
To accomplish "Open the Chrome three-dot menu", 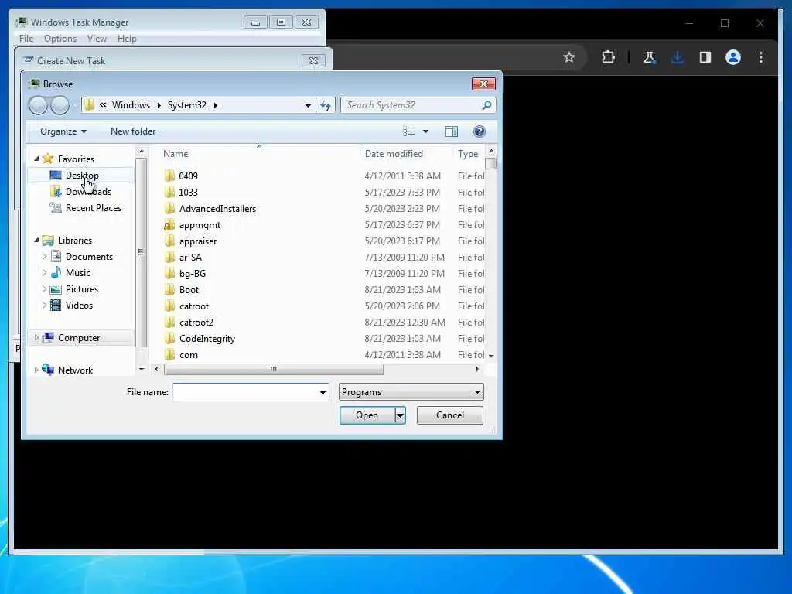I will (761, 57).
